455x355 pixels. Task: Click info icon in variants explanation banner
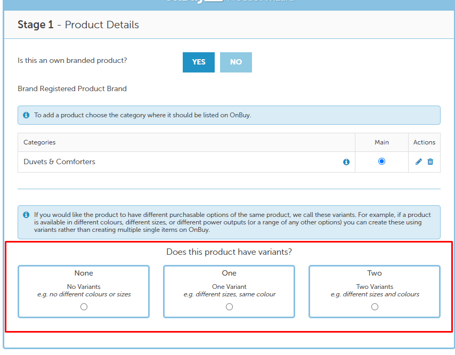pos(26,215)
